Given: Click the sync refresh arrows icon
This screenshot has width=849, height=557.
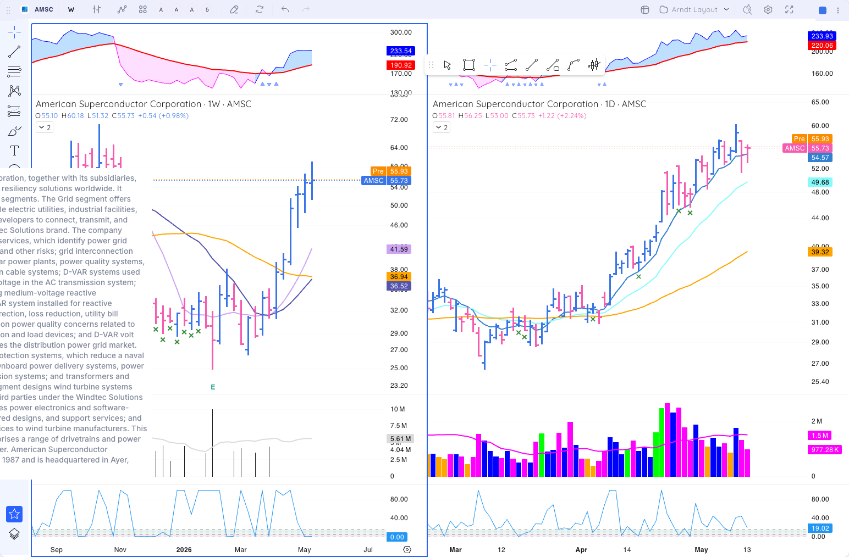Looking at the screenshot, I should coord(260,9).
